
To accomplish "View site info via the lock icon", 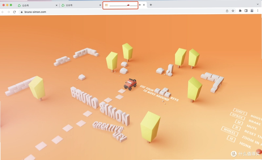I will 22,12.
